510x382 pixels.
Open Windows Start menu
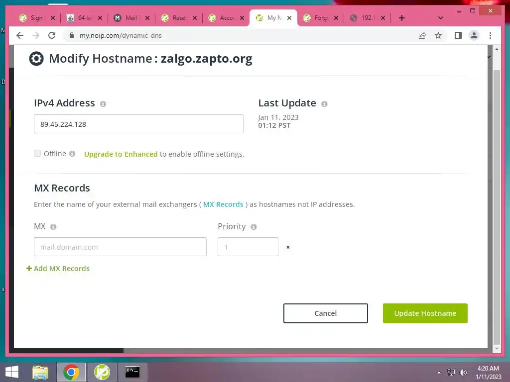(12, 372)
